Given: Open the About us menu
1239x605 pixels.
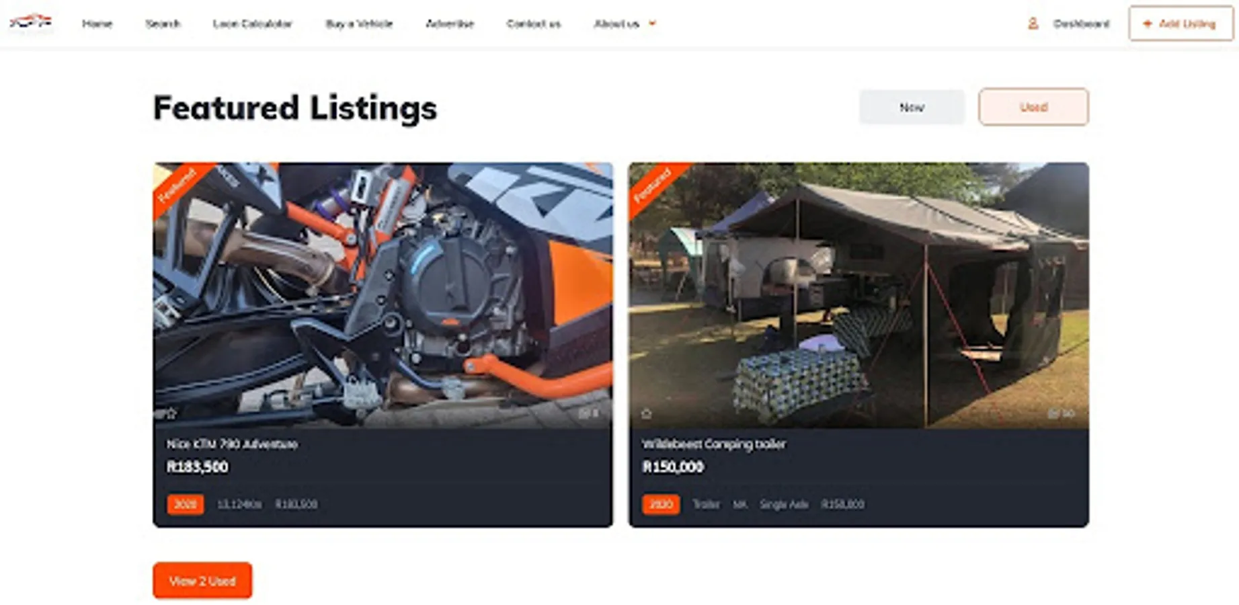Looking at the screenshot, I should [616, 24].
